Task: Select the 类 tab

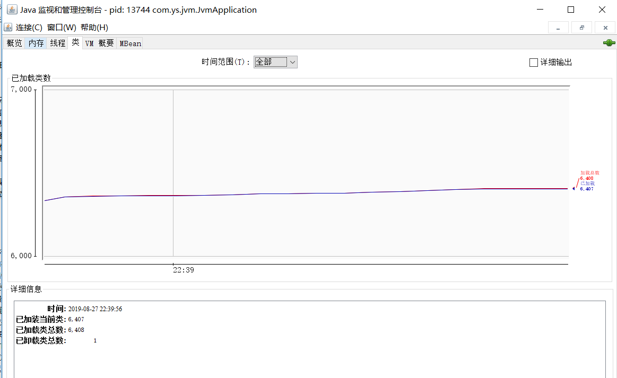Action: [75, 42]
